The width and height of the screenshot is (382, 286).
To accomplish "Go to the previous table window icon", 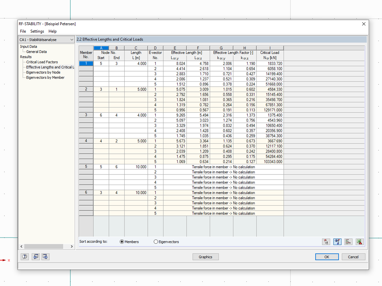I will tap(36, 256).
